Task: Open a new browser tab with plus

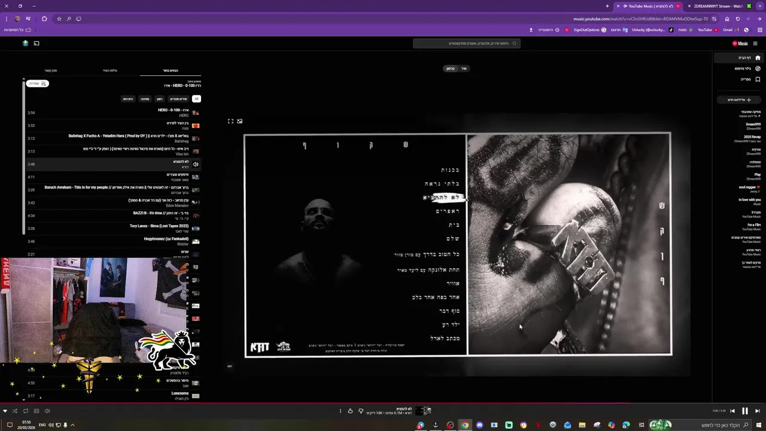Action: (x=607, y=6)
